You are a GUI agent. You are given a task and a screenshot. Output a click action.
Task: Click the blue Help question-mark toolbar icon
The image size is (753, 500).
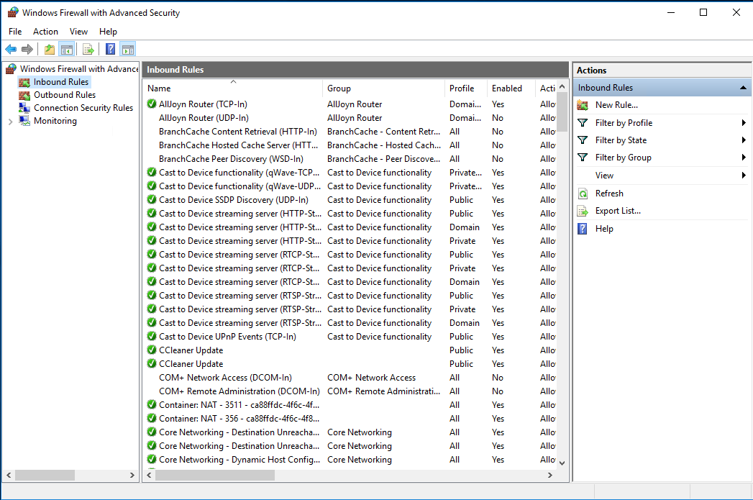[110, 49]
